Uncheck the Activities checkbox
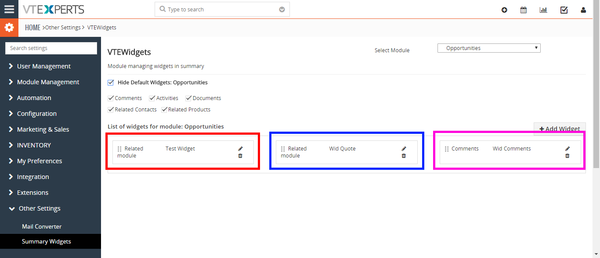The image size is (600, 258). (x=152, y=98)
